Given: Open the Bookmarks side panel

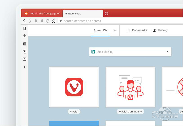Looking at the screenshot, I should tap(25, 29).
